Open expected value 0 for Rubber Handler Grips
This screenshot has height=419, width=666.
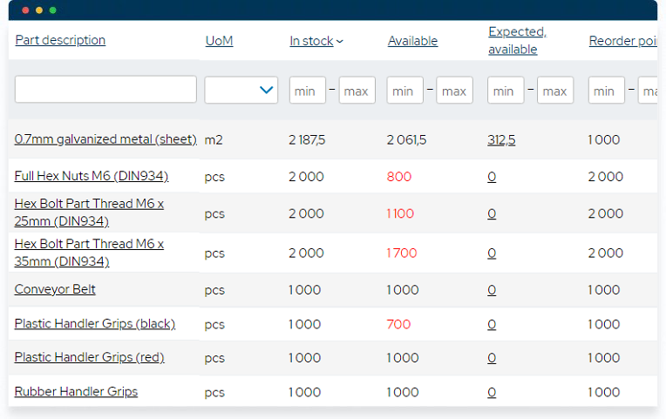click(492, 392)
